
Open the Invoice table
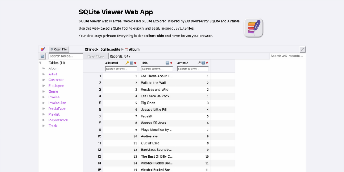click(54, 97)
